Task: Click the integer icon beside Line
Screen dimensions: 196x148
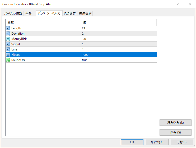Action: pos(8,49)
